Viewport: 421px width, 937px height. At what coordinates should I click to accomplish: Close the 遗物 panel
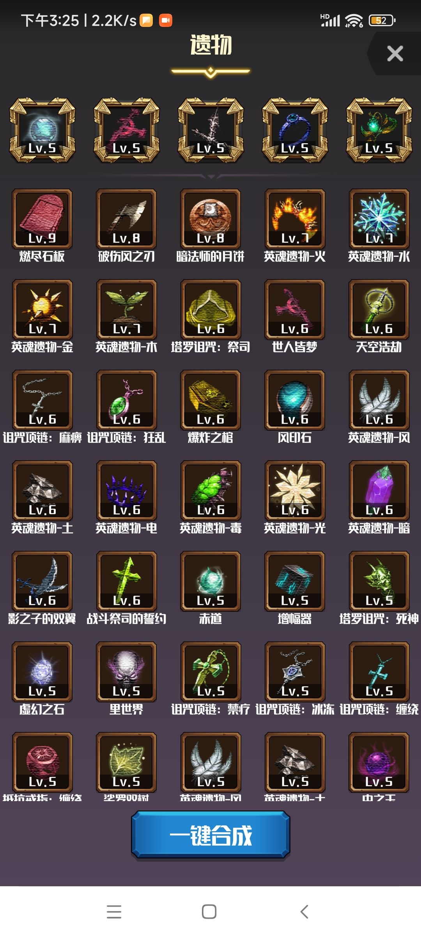pyautogui.click(x=395, y=53)
